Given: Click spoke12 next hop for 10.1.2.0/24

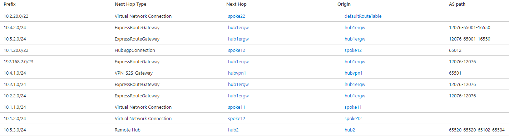Looking at the screenshot, I should [x=237, y=118].
